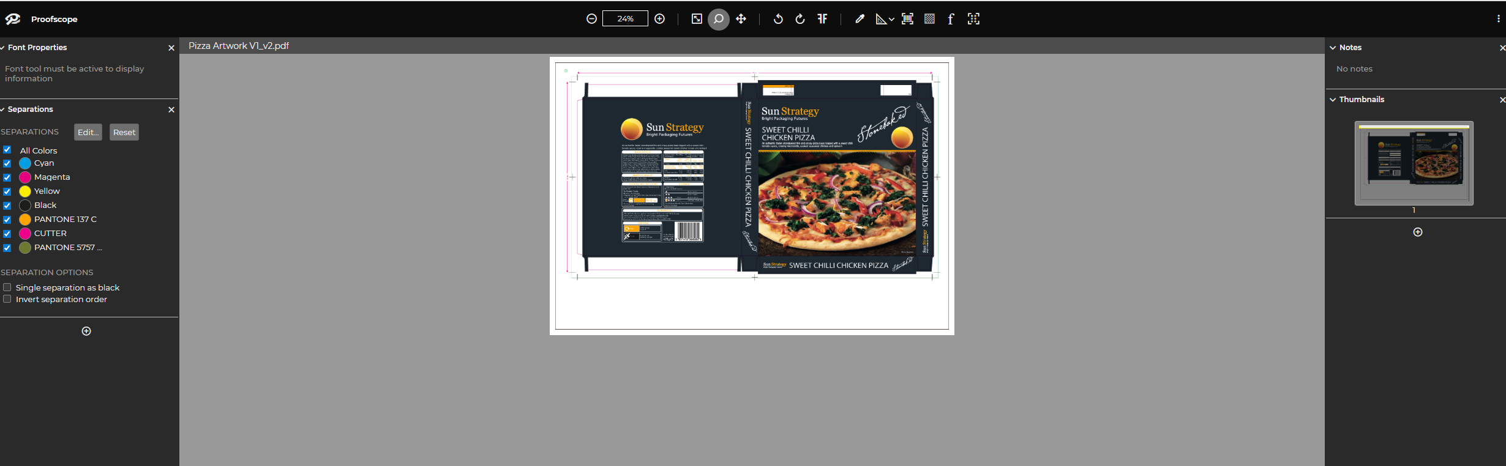The height and width of the screenshot is (466, 1506).
Task: Click the Edit... separations button
Action: click(x=88, y=132)
